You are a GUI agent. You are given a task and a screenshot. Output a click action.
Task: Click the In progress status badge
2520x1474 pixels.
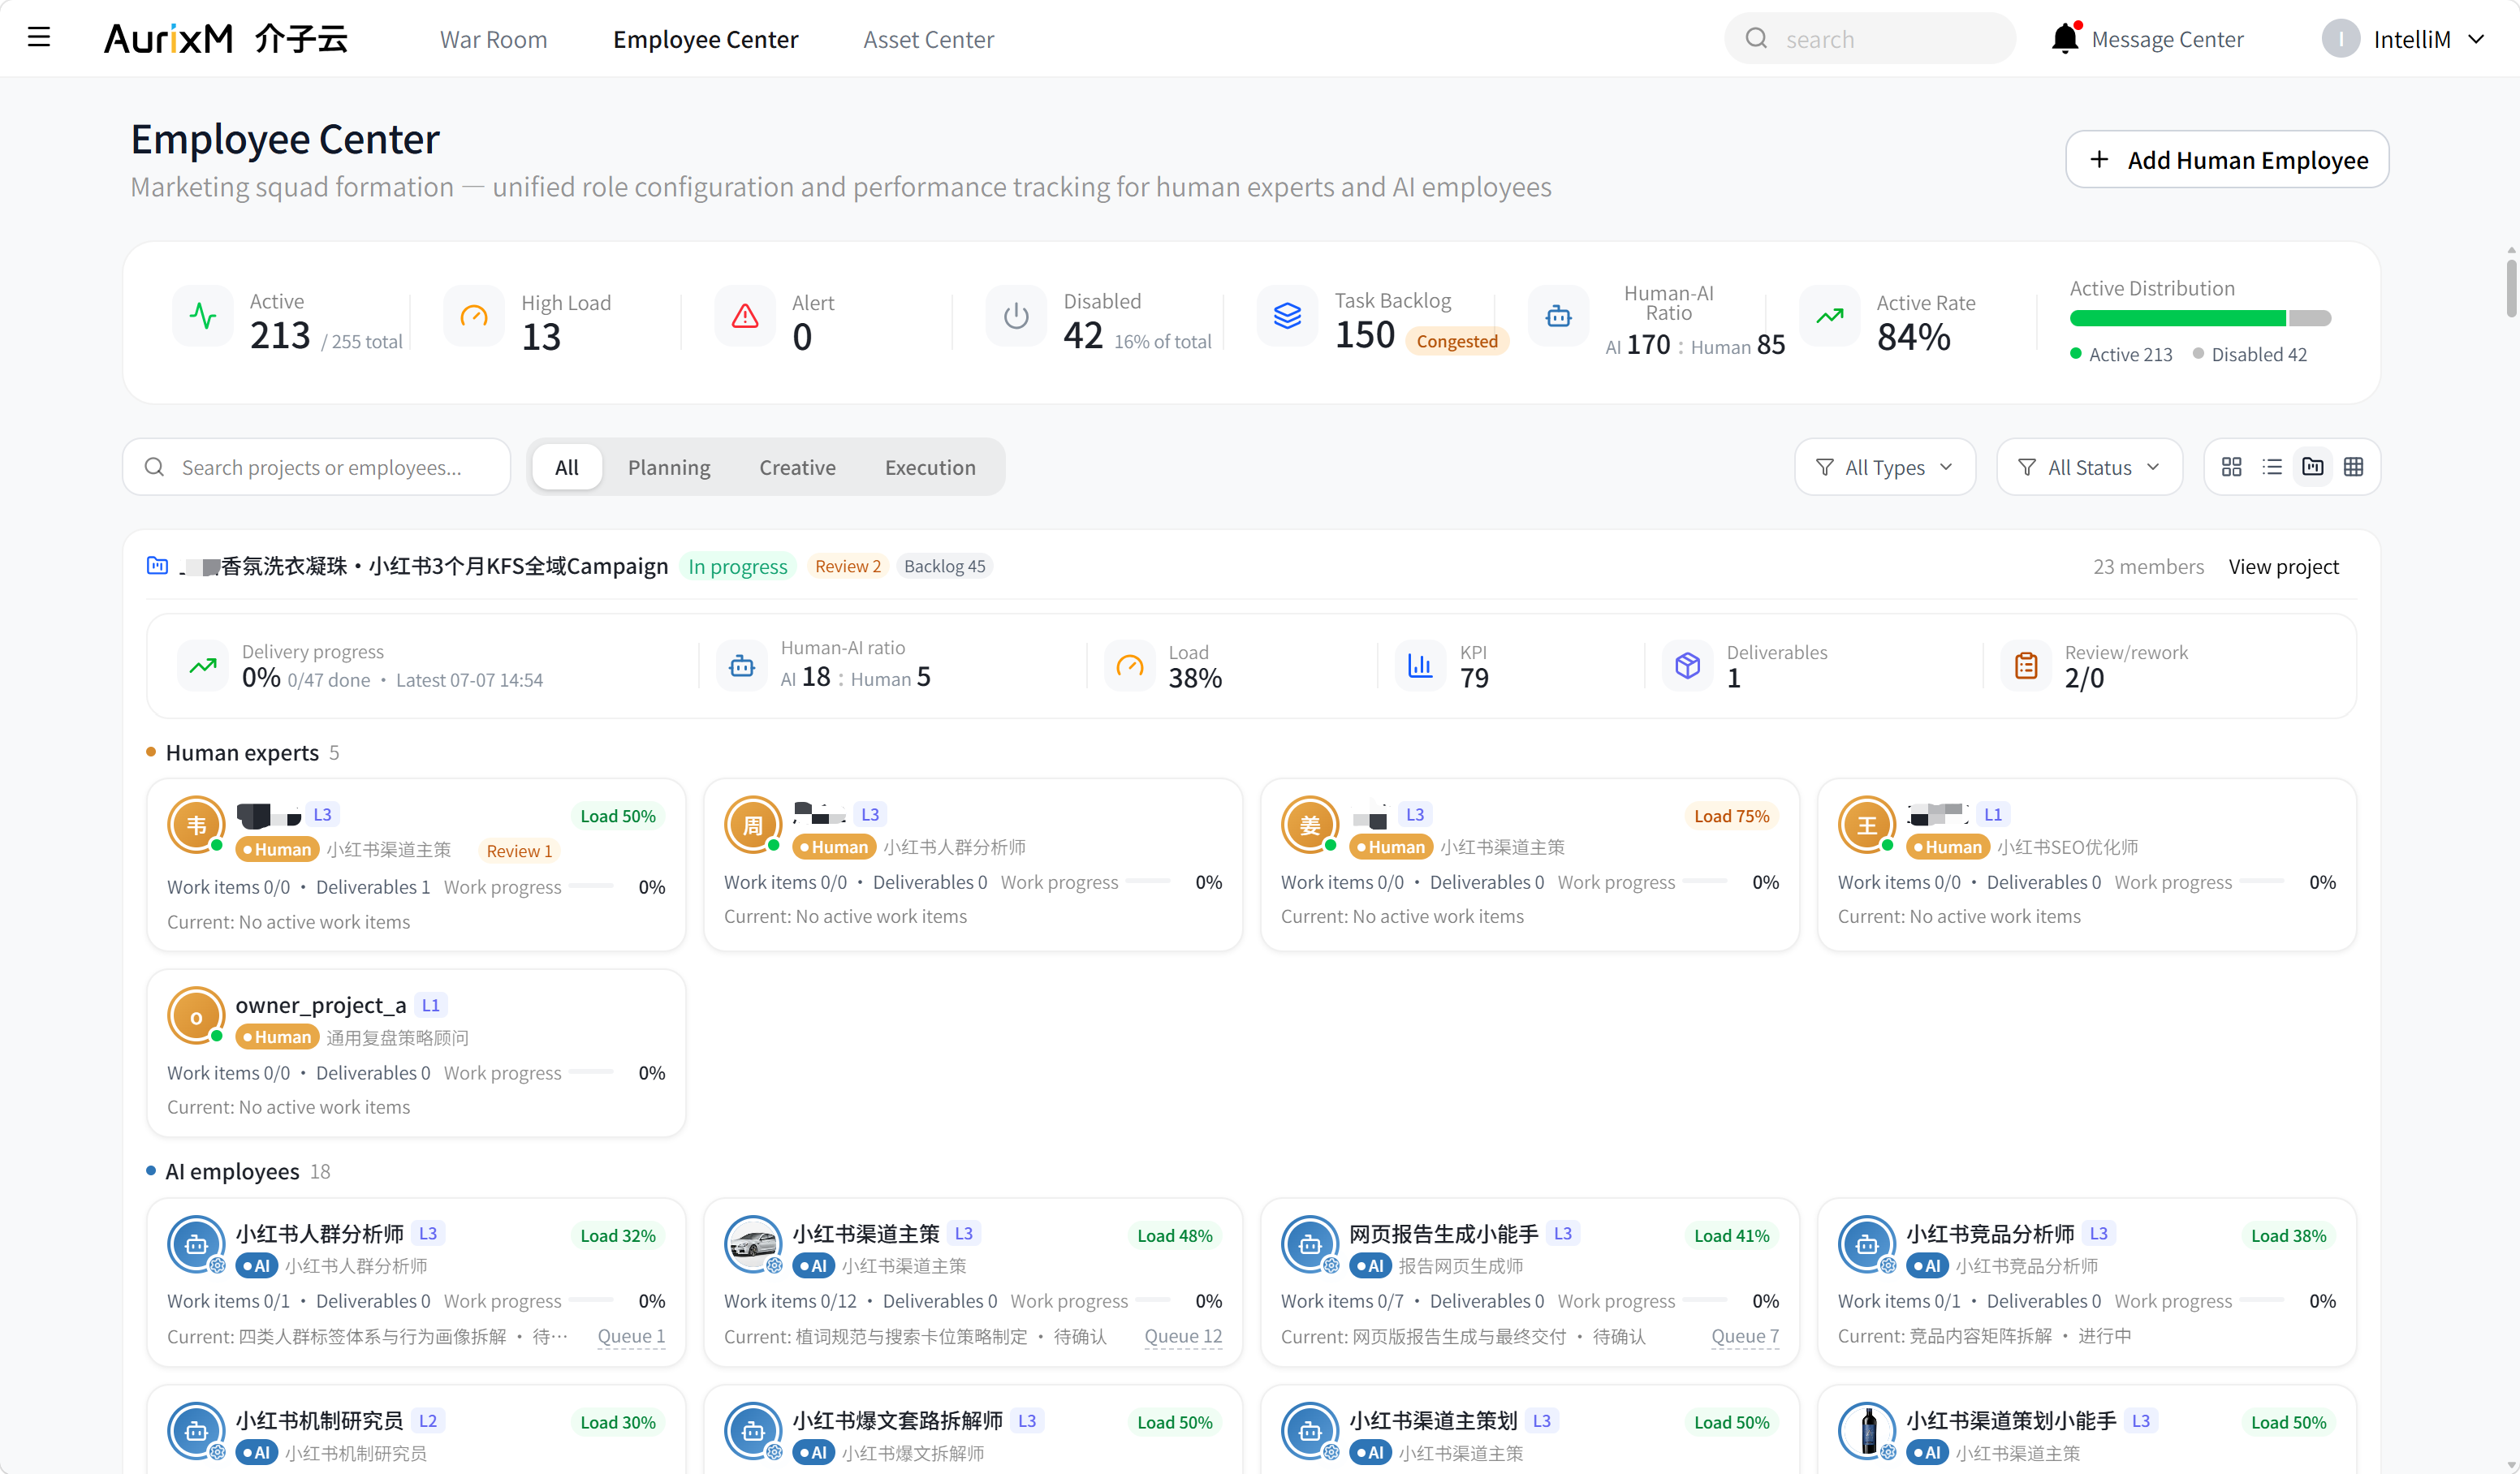pyautogui.click(x=738, y=566)
